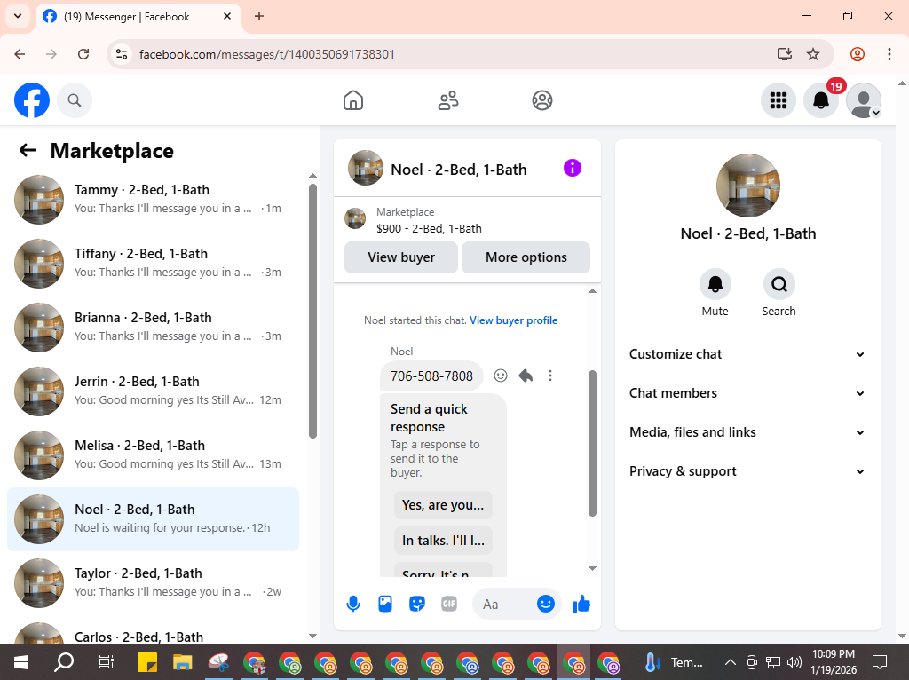Expand Customize chat section
909x680 pixels.
click(747, 354)
